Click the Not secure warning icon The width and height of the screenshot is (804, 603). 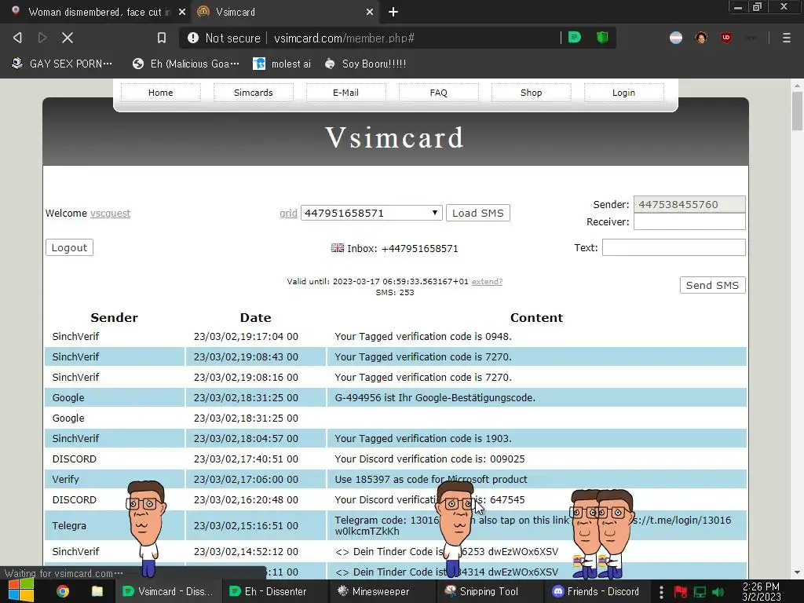(x=193, y=38)
